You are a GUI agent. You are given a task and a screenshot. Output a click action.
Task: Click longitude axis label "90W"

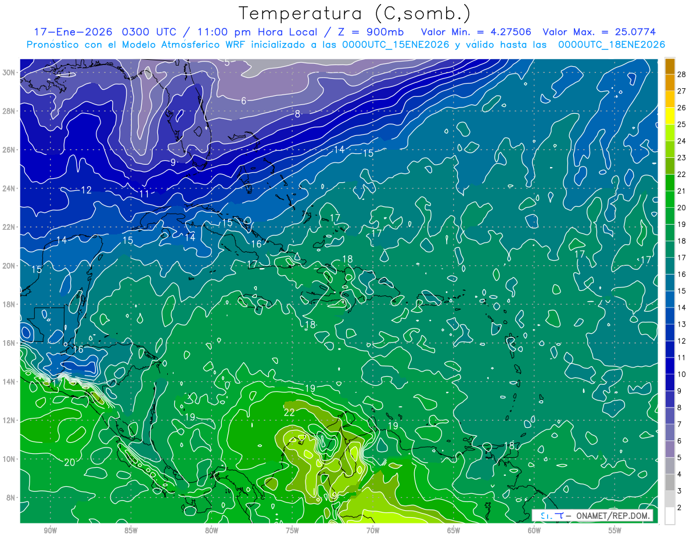click(50, 530)
